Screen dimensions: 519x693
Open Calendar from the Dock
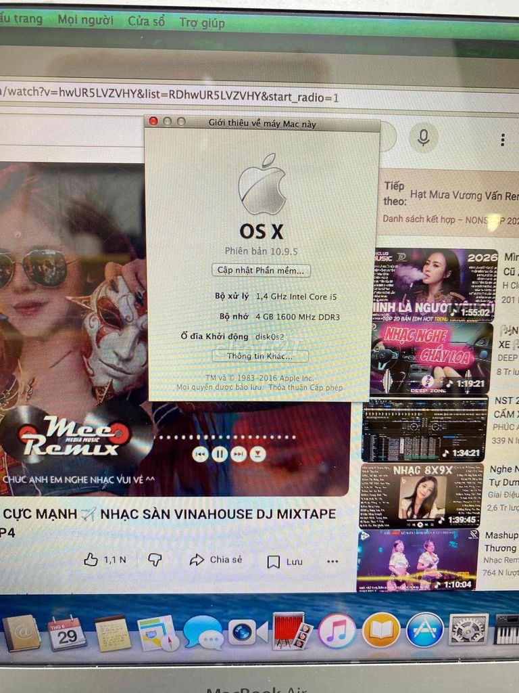67,634
